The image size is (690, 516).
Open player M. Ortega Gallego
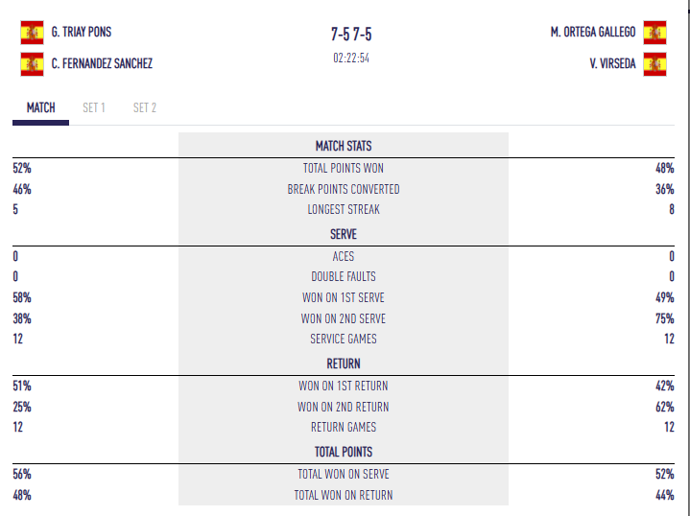[593, 32]
